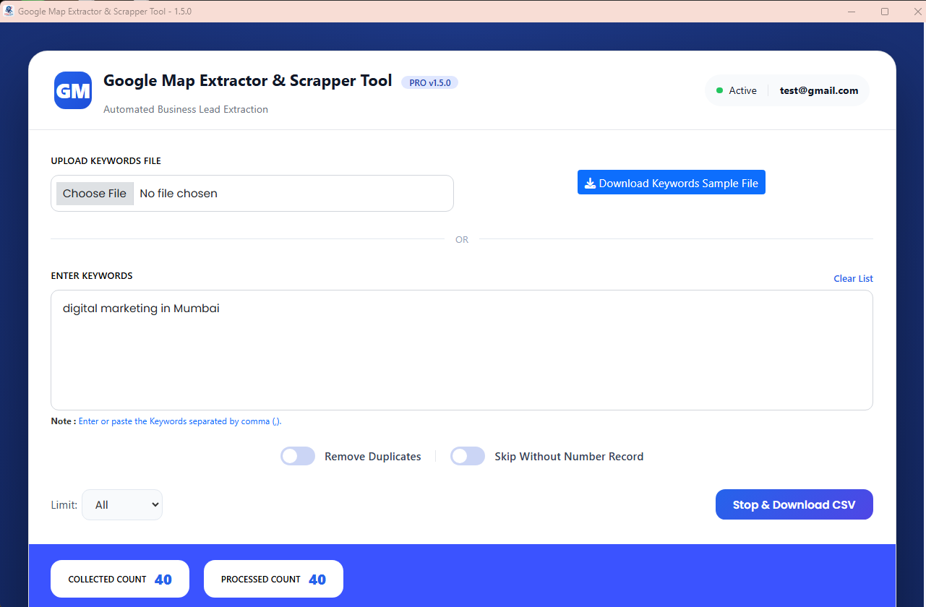Viewport: 926px width, 607px height.
Task: Click the No file chosen upload field
Action: pyautogui.click(x=289, y=193)
